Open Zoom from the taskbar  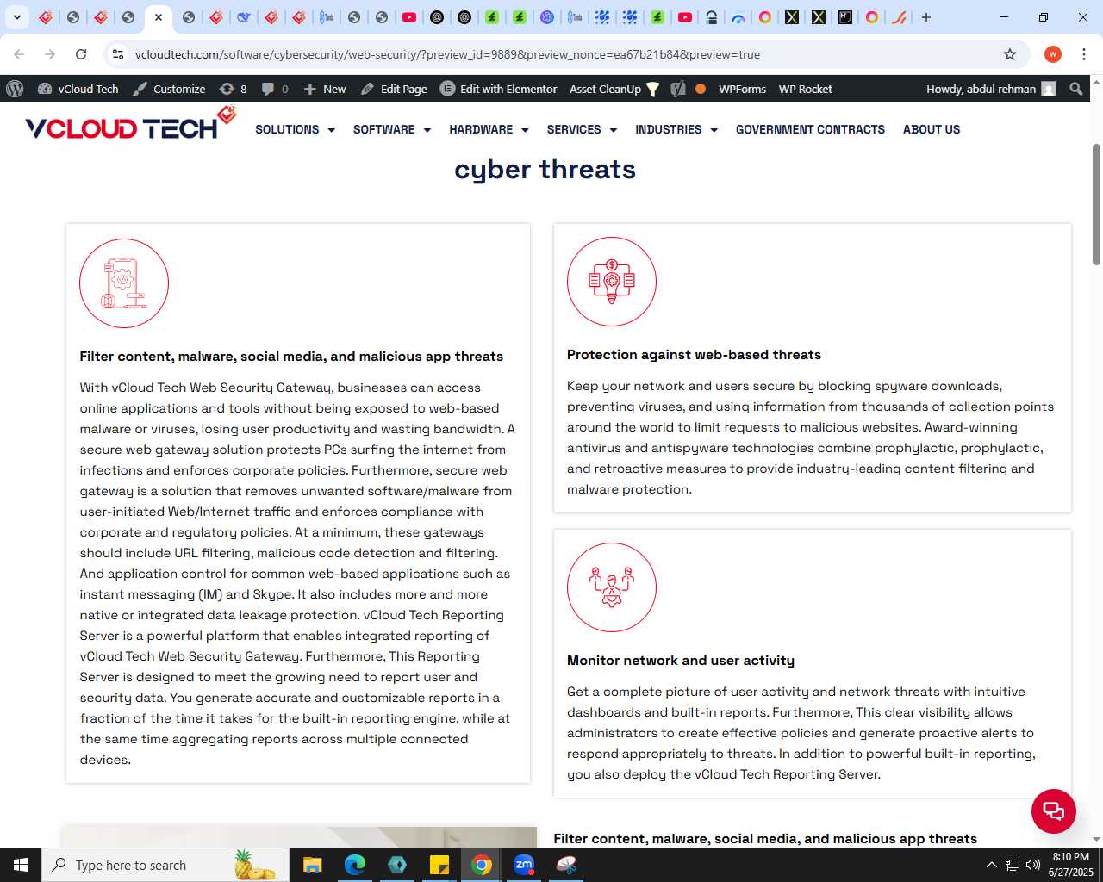click(524, 865)
